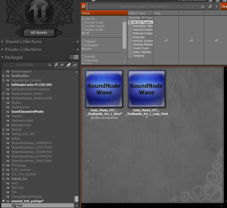Image resolution: width=227 pixels, height=208 pixels.
Task: Clear the asset search field
Action: click(203, 6)
